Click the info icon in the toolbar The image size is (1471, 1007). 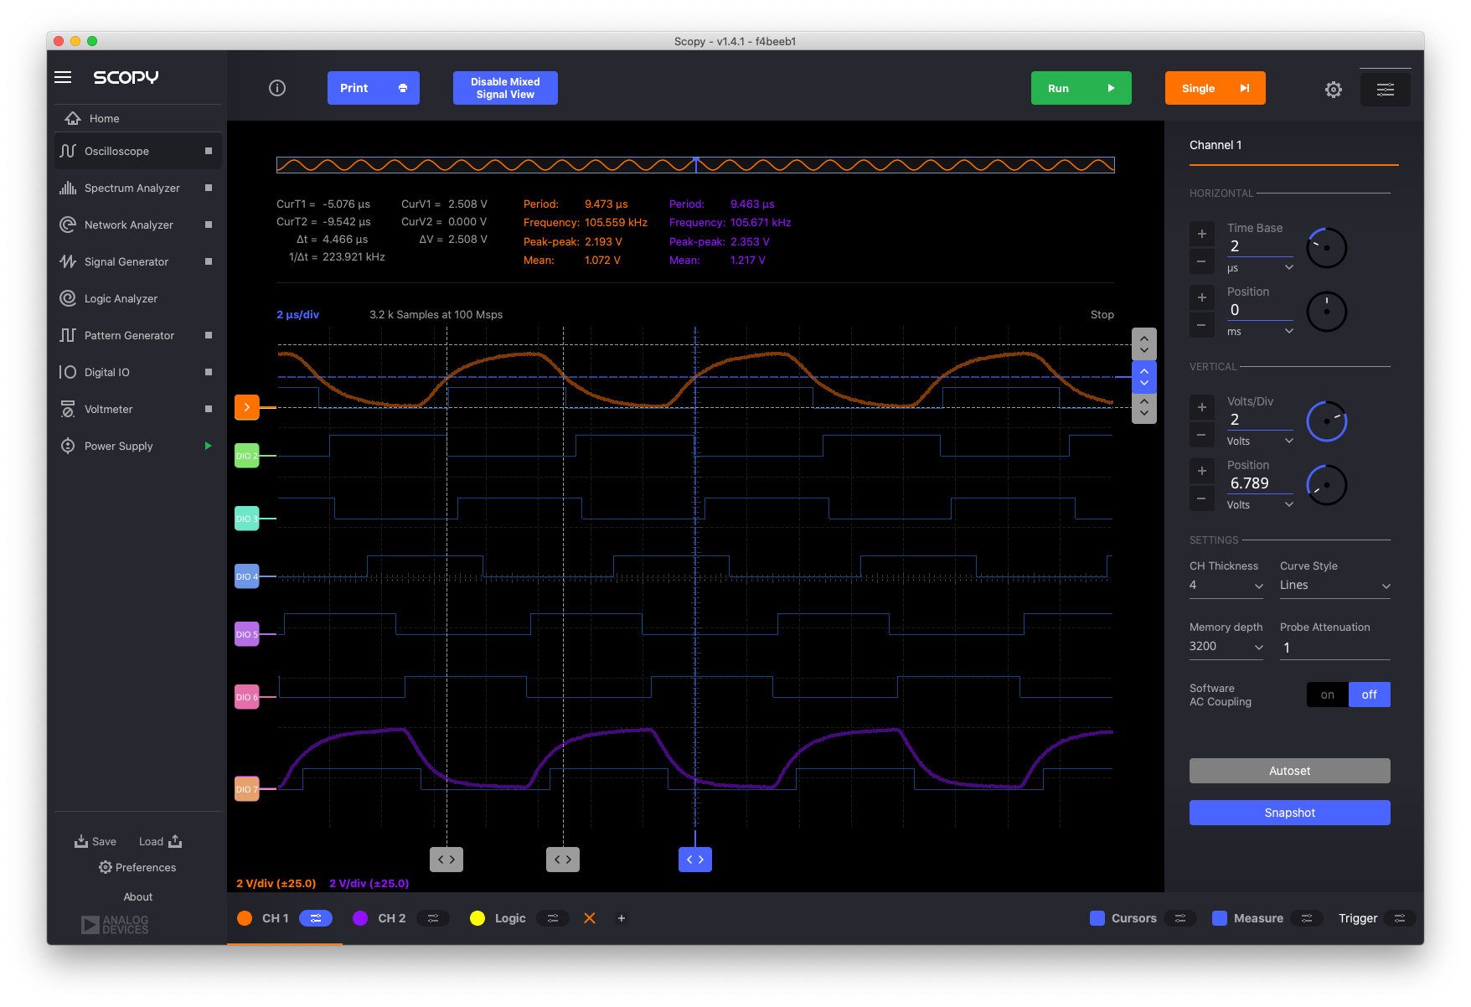click(277, 88)
